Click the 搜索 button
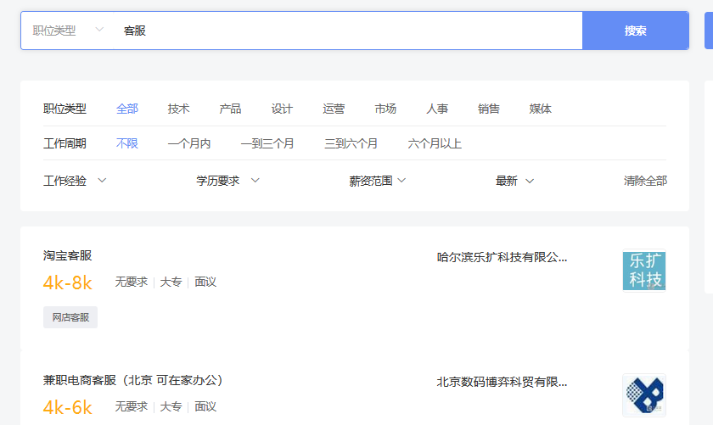713x425 pixels. coord(636,31)
